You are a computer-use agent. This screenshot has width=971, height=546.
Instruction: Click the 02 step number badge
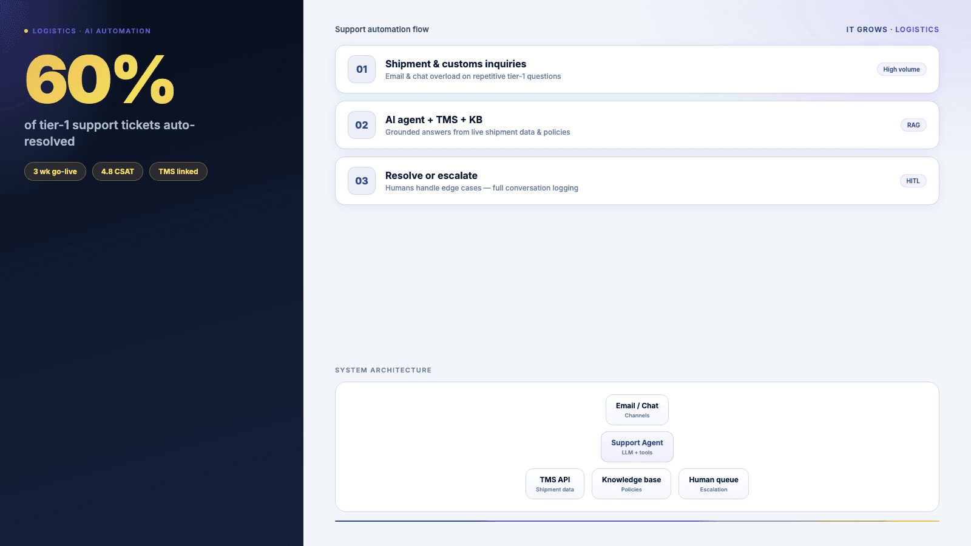[362, 125]
